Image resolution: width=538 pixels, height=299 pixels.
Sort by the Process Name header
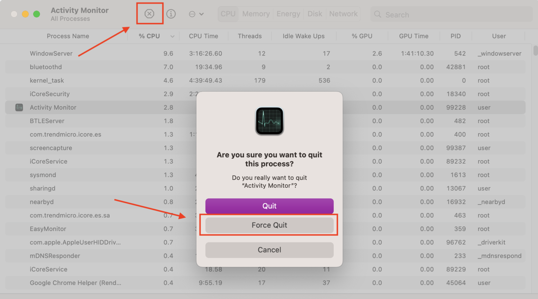click(68, 36)
